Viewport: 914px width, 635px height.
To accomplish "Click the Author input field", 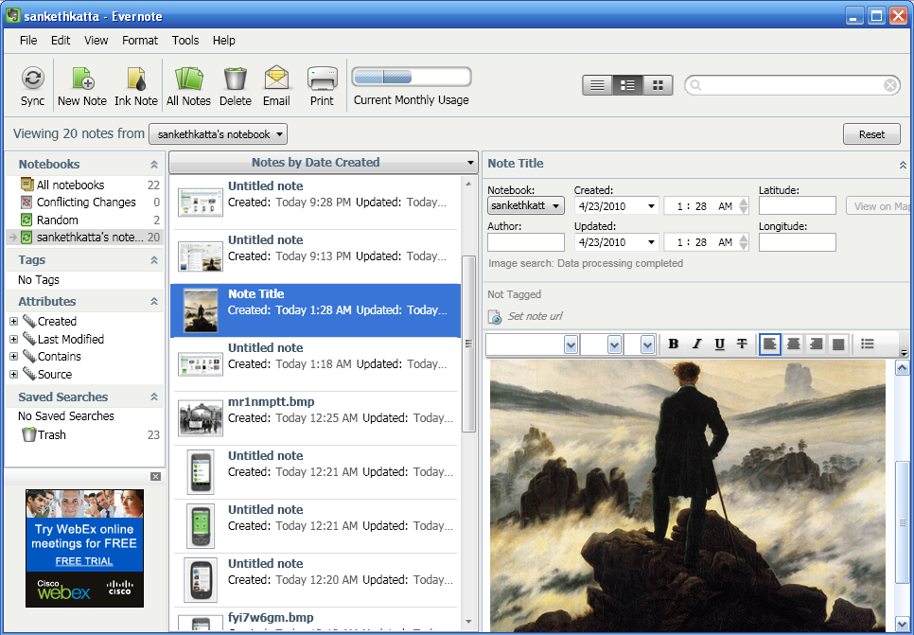I will tap(526, 242).
